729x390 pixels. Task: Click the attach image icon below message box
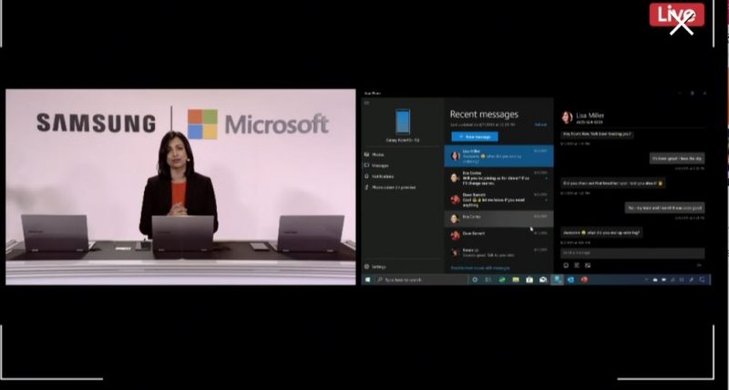click(x=588, y=265)
